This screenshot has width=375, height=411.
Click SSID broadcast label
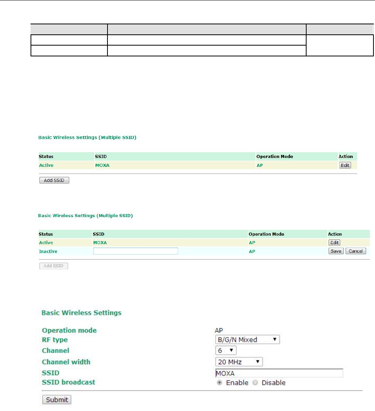click(x=68, y=382)
